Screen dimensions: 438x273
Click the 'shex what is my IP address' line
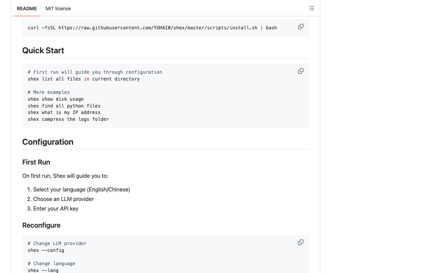point(64,112)
